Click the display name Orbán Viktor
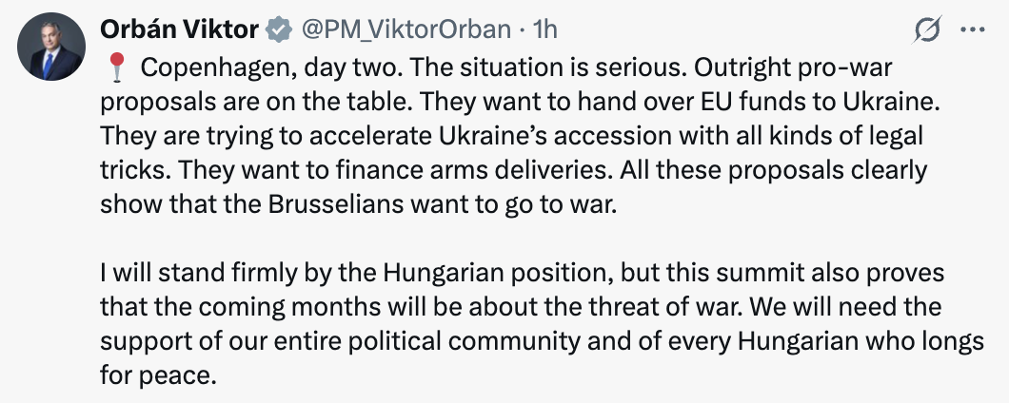Viewport: 1009px width, 403px height. tap(179, 30)
